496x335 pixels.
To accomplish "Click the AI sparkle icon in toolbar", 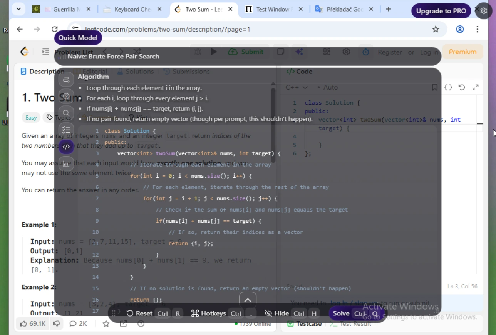I will tap(299, 52).
